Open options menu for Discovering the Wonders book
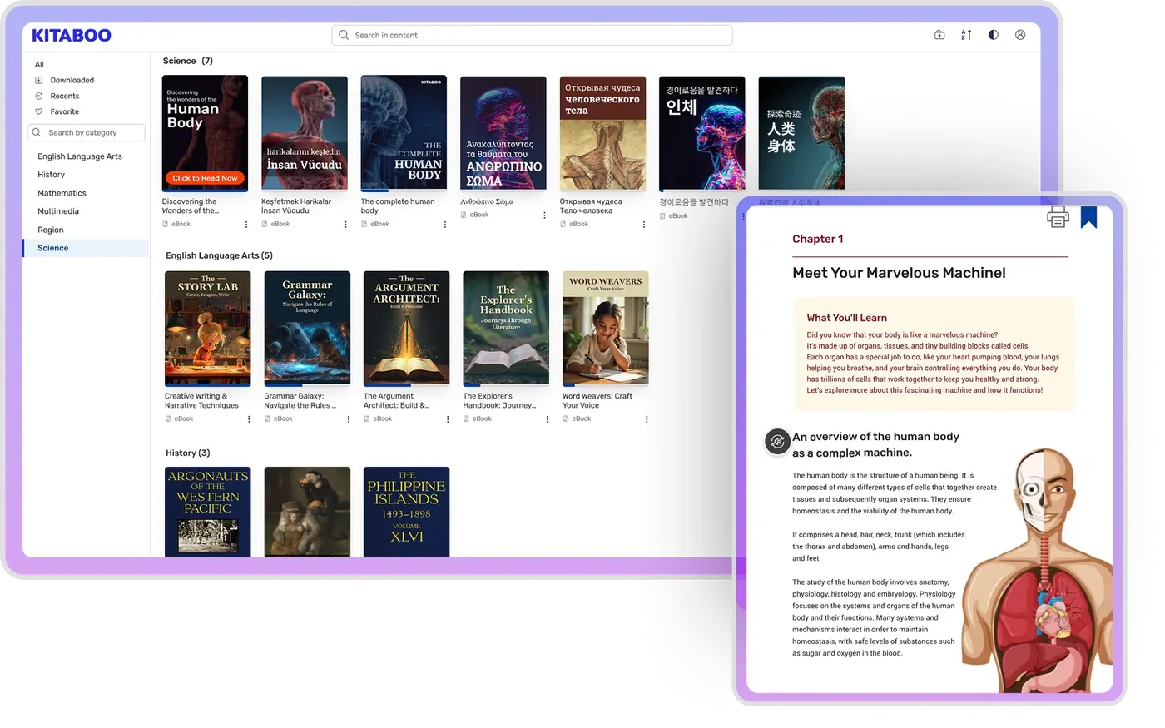1165x728 pixels. point(246,225)
